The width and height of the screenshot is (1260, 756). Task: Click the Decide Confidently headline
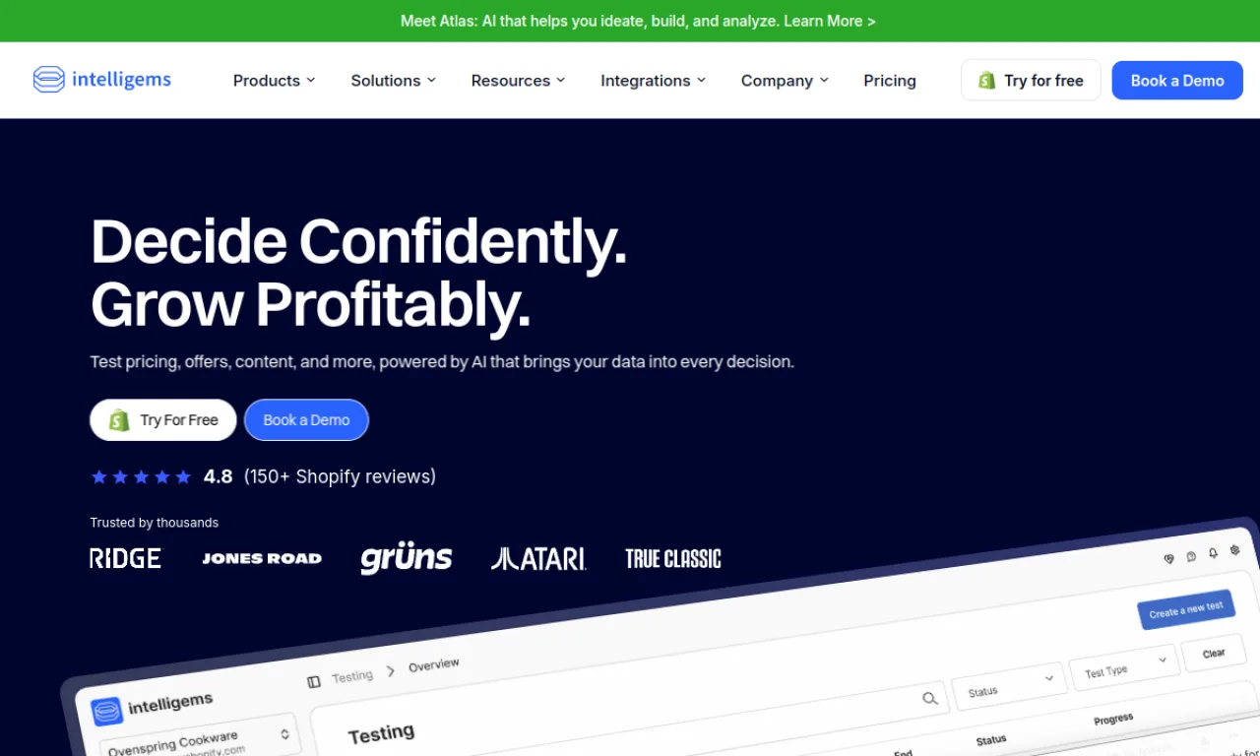(358, 241)
